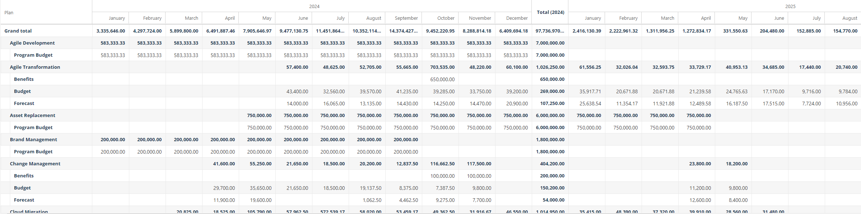The height and width of the screenshot is (214, 861).
Task: Select Benefits under Change Management
Action: [24, 176]
